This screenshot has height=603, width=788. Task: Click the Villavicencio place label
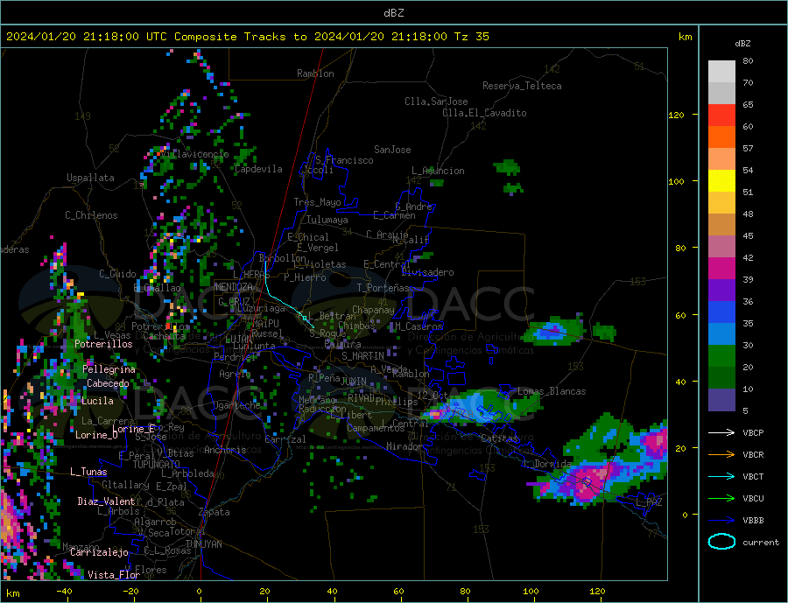pyautogui.click(x=194, y=154)
